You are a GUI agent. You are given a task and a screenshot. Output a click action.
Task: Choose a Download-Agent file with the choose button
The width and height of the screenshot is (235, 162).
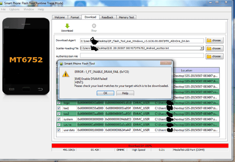tap(214, 40)
